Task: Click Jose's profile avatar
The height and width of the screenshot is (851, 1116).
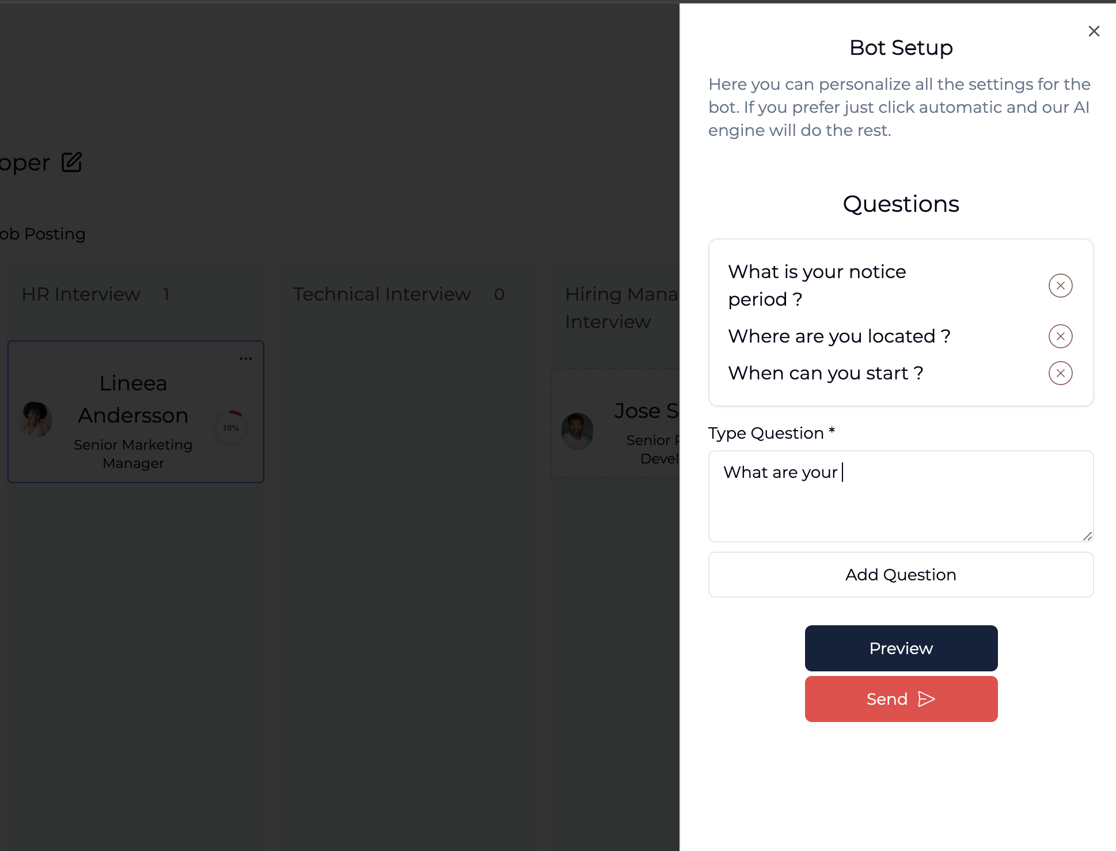Action: pyautogui.click(x=577, y=430)
